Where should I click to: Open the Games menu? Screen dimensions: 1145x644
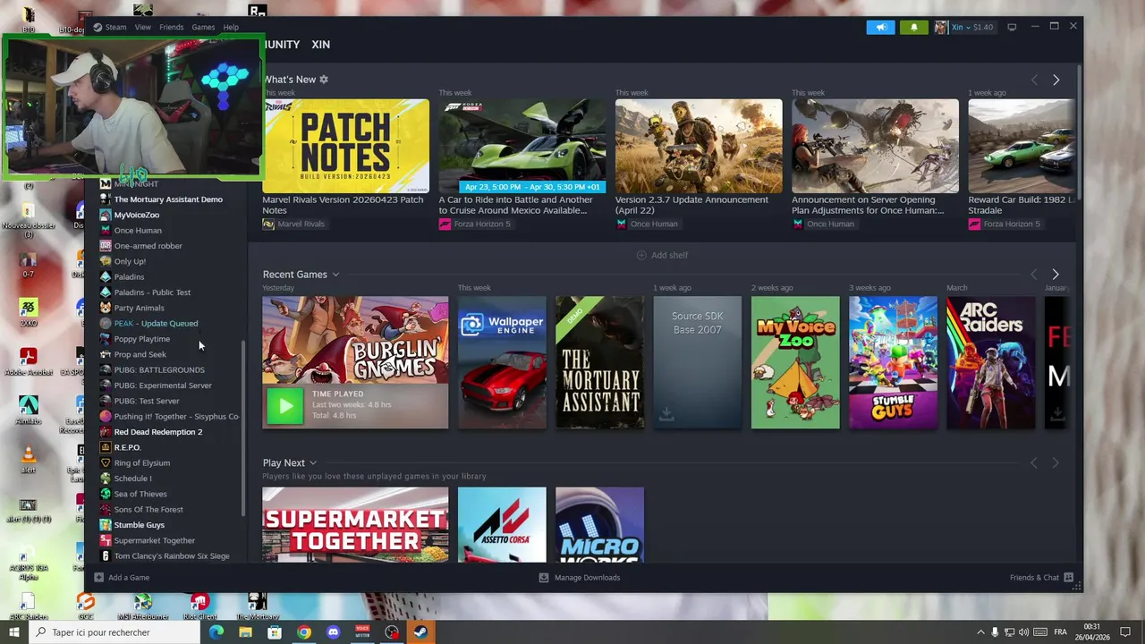(203, 27)
